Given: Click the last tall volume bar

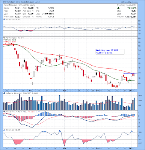Looking at the screenshot, I should [x=134, y=104].
